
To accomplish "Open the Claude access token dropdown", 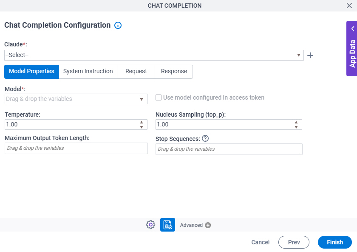I will (154, 55).
